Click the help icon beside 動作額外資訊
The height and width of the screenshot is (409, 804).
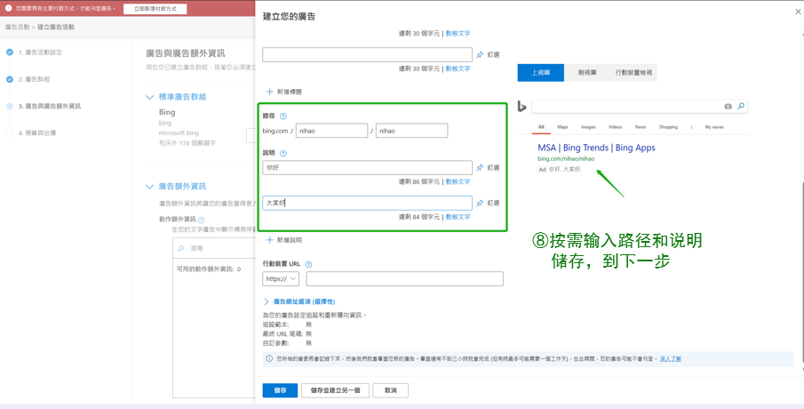[x=201, y=221]
